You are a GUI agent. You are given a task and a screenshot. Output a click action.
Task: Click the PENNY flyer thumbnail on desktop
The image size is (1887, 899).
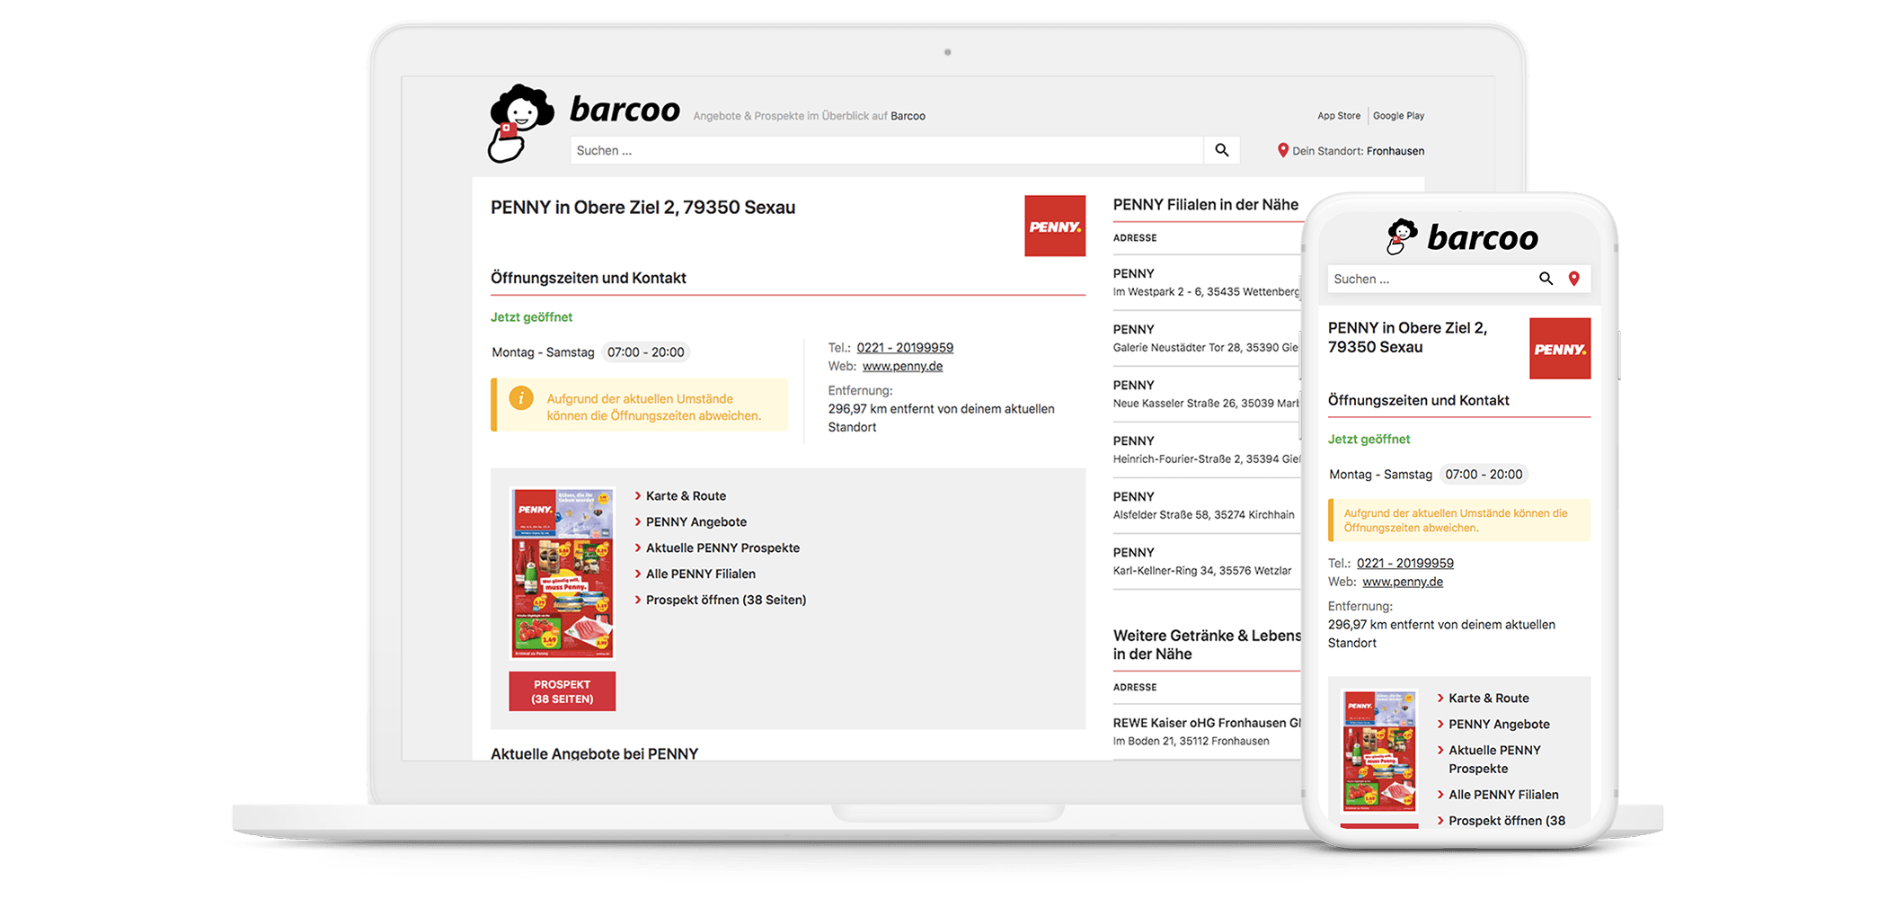pyautogui.click(x=562, y=573)
